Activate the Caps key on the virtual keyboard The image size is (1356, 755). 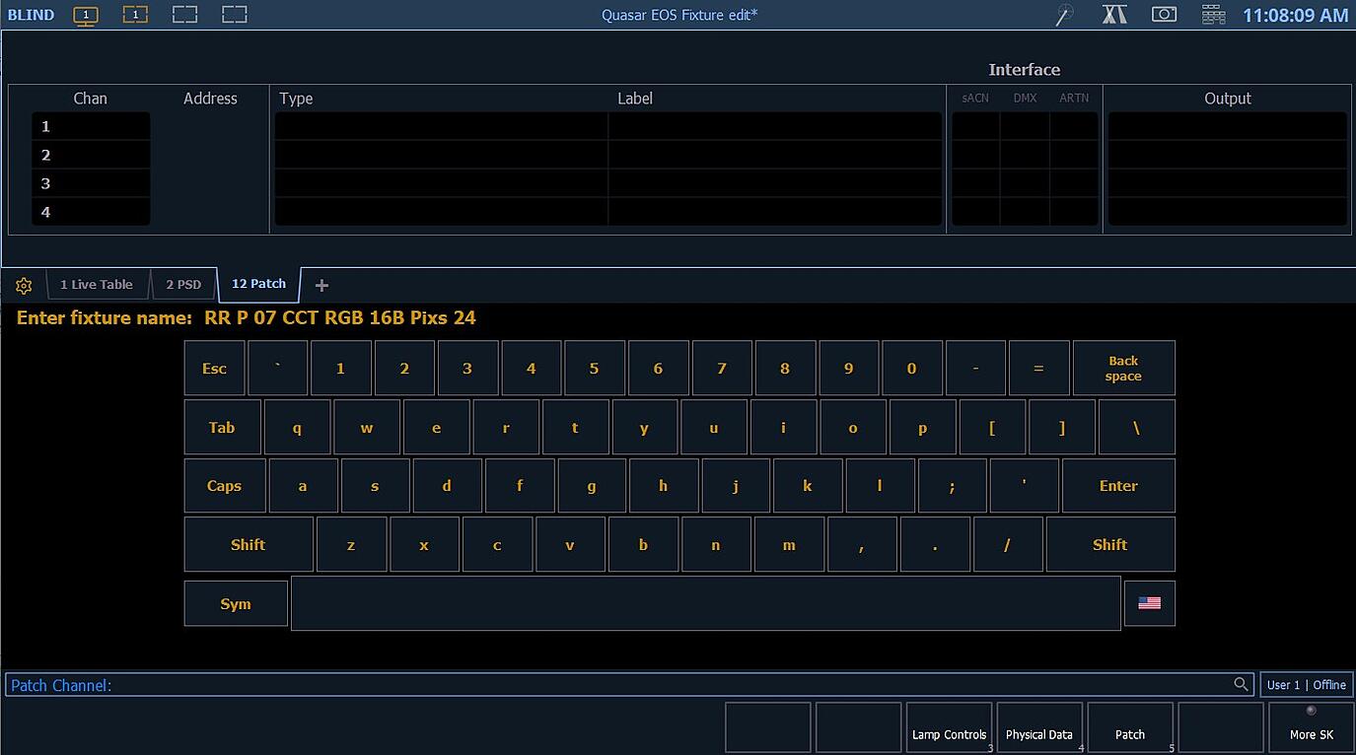[x=224, y=485]
